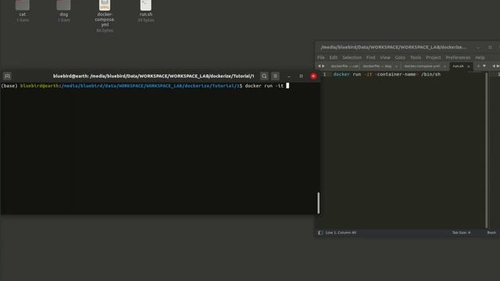Add a new editor tab with plus
500x281 pixels.
[478, 66]
